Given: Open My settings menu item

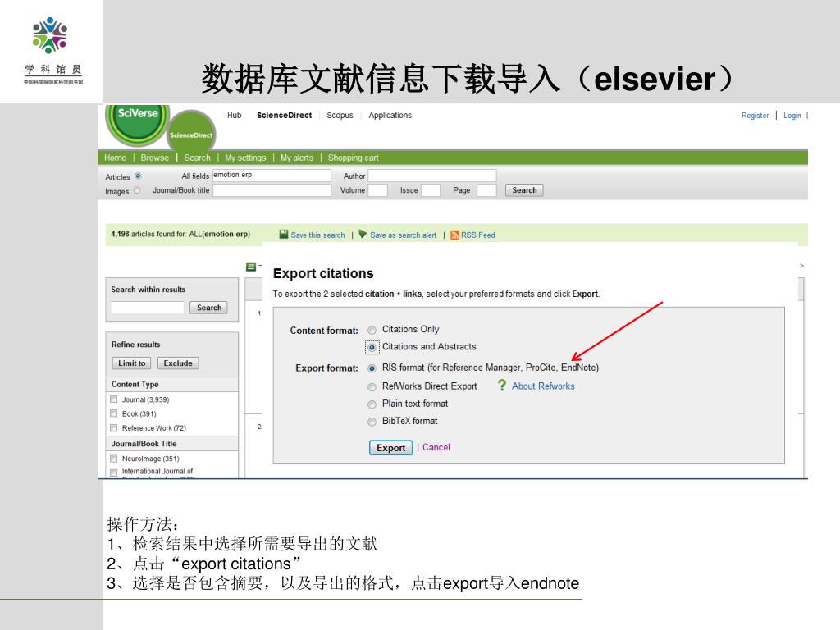Looking at the screenshot, I should [245, 157].
